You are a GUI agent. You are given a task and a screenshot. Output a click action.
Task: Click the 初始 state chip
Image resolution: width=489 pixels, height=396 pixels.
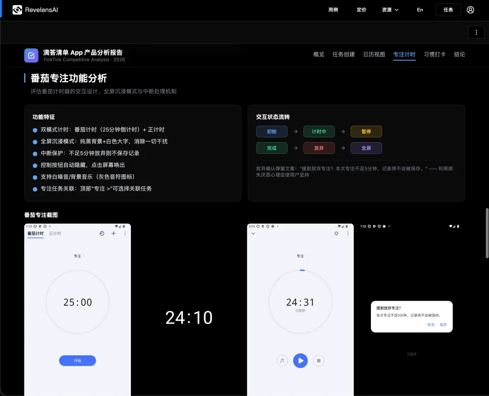pos(272,132)
